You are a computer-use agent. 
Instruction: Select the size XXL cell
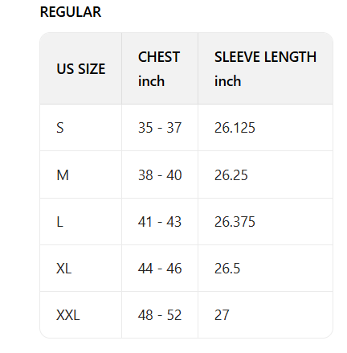pyautogui.click(x=80, y=315)
